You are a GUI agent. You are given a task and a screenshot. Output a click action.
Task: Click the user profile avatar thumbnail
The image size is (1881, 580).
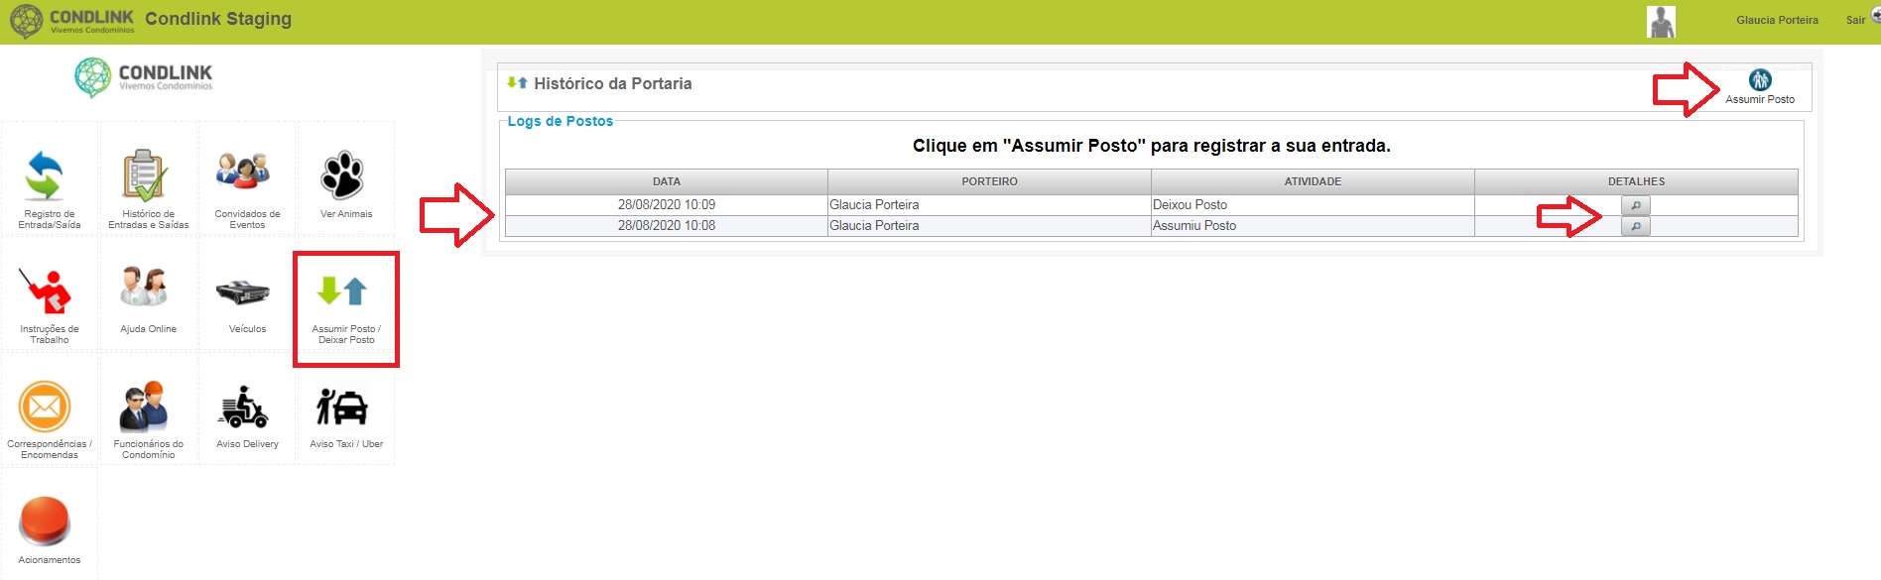pos(1661,22)
